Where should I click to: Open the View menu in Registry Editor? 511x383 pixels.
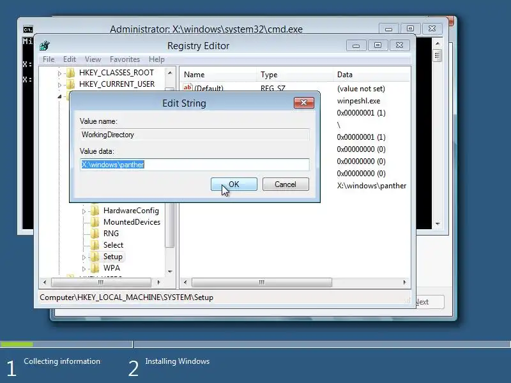point(93,59)
